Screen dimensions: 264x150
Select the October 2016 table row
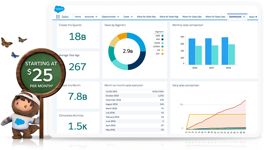(135, 96)
